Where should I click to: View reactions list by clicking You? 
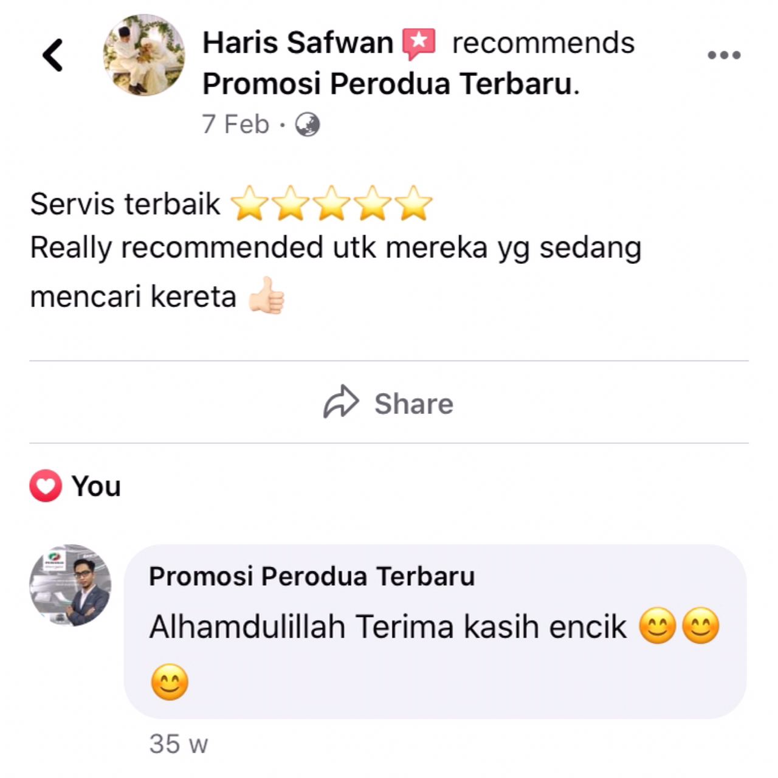pos(96,486)
